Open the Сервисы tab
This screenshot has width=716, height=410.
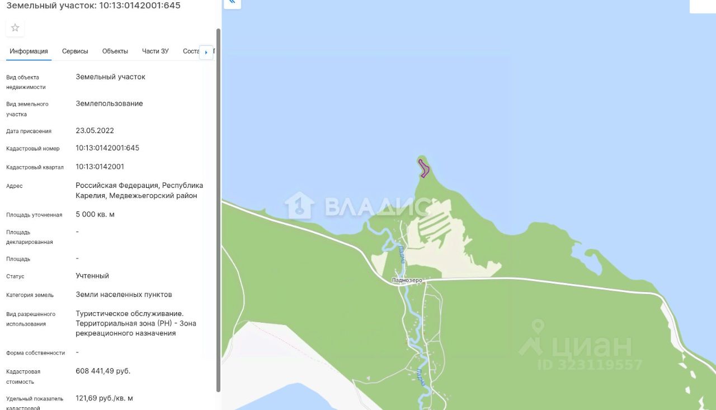[75, 51]
